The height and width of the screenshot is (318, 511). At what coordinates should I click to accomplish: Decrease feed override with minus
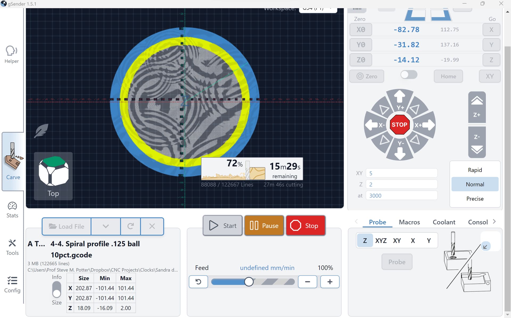[x=307, y=282]
